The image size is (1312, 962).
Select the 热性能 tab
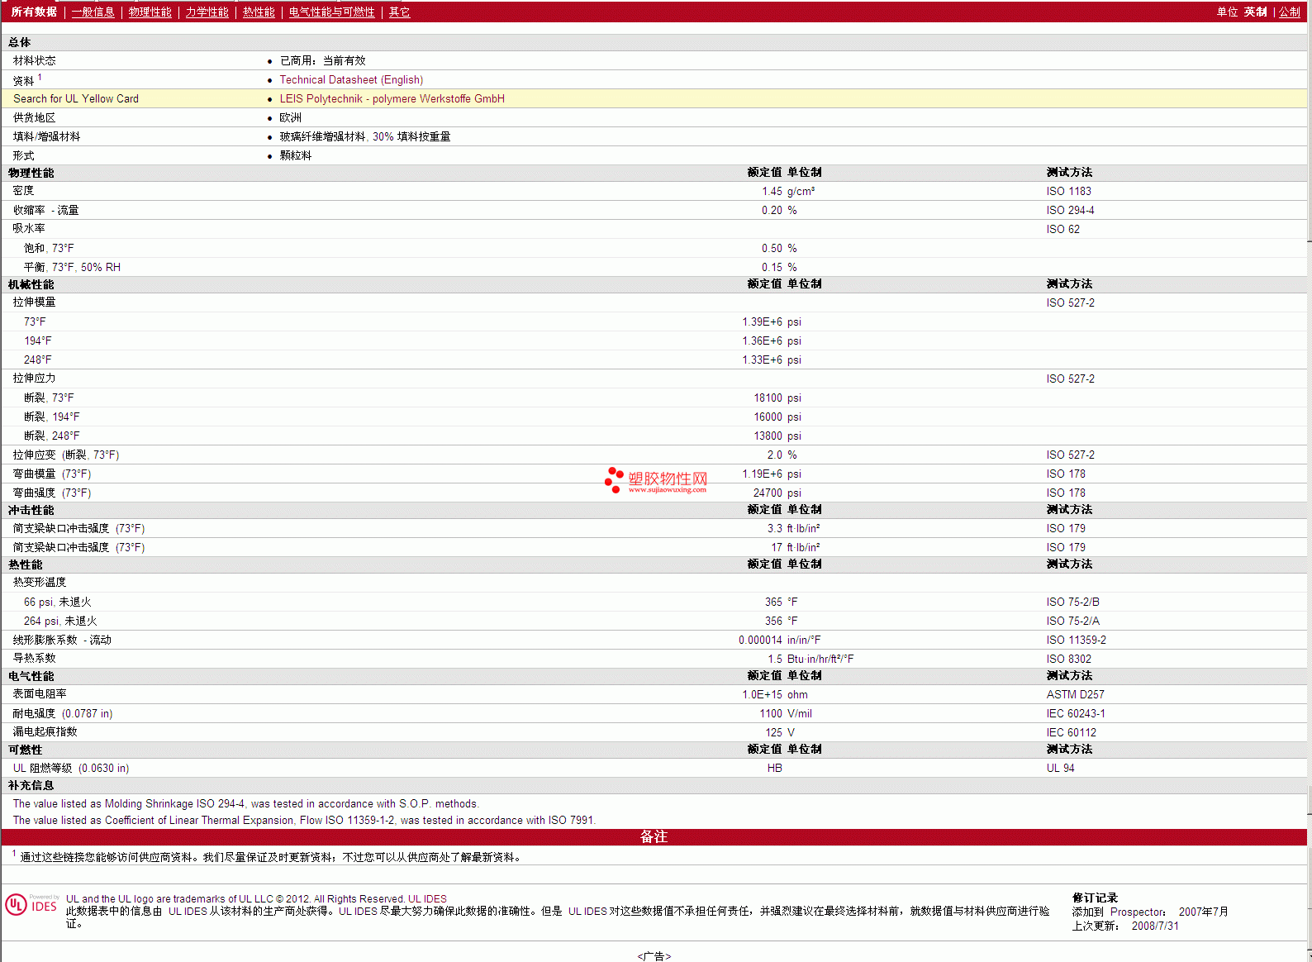point(259,12)
